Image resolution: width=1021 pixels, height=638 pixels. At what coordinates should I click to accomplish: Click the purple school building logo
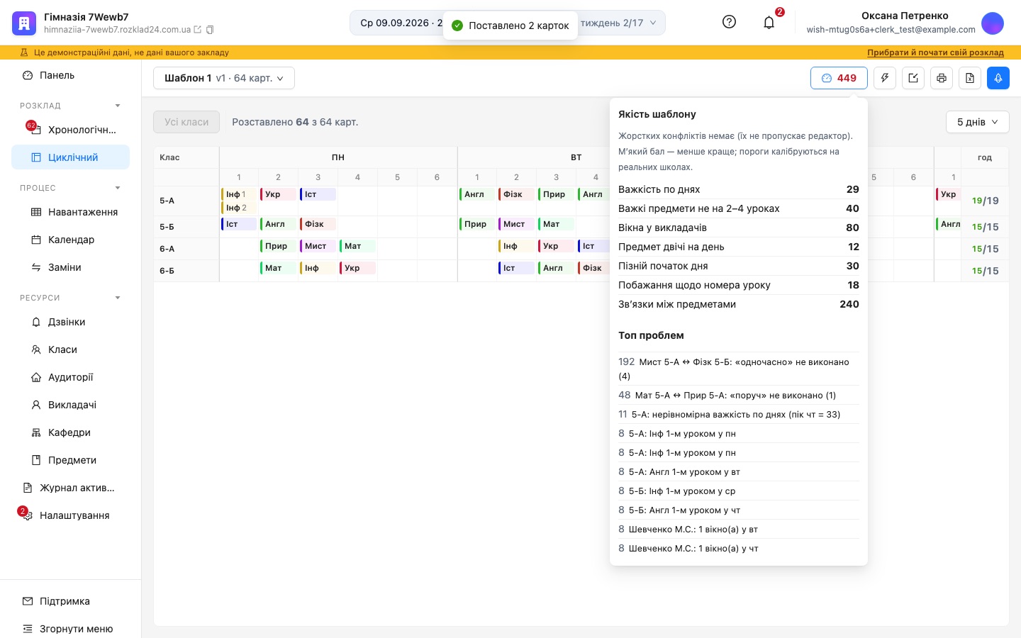tap(24, 23)
